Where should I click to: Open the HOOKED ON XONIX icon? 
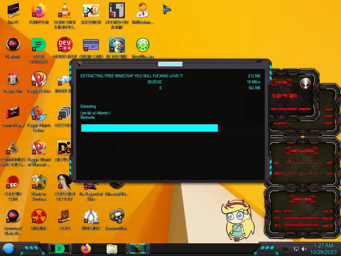coord(117,16)
